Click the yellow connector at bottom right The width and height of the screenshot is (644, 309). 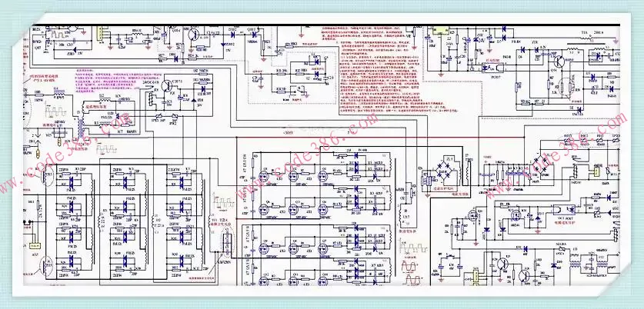pos(476,277)
